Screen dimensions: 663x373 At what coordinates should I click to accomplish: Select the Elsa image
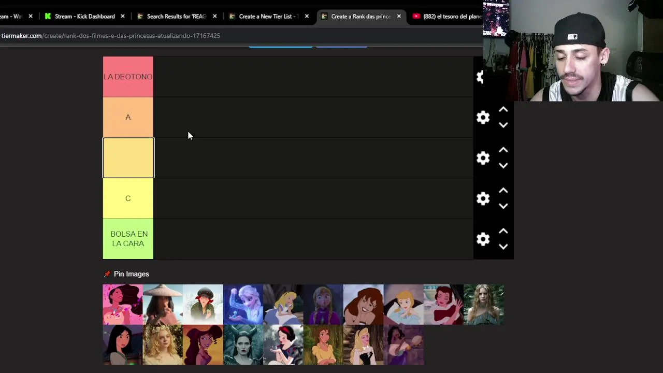point(243,305)
